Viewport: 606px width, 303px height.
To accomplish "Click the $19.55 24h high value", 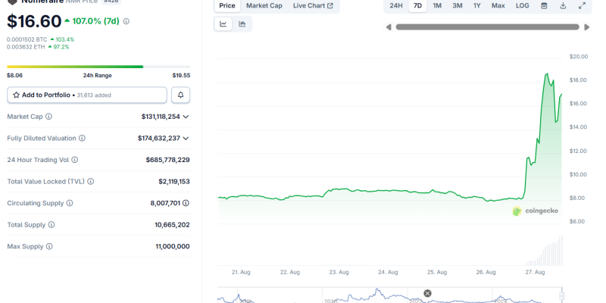I will tap(181, 75).
